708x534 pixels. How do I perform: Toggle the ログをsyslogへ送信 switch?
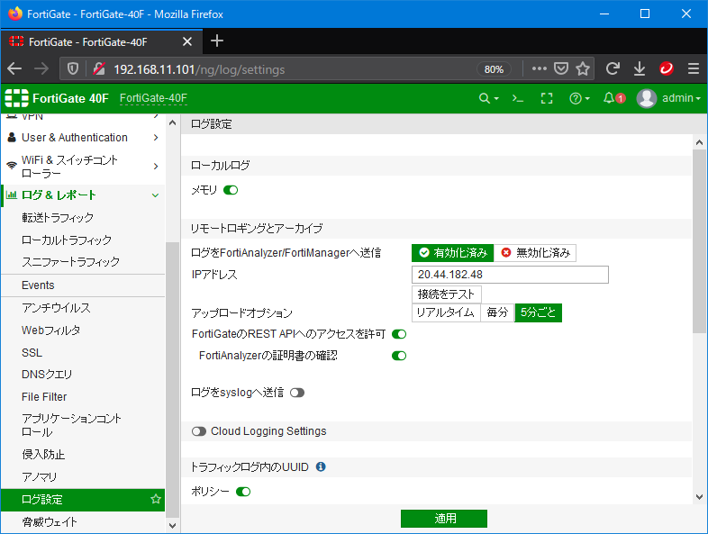click(x=297, y=393)
